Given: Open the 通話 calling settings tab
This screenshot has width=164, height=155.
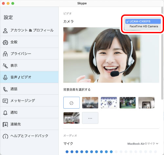Looking at the screenshot, I should pyautogui.click(x=29, y=89).
